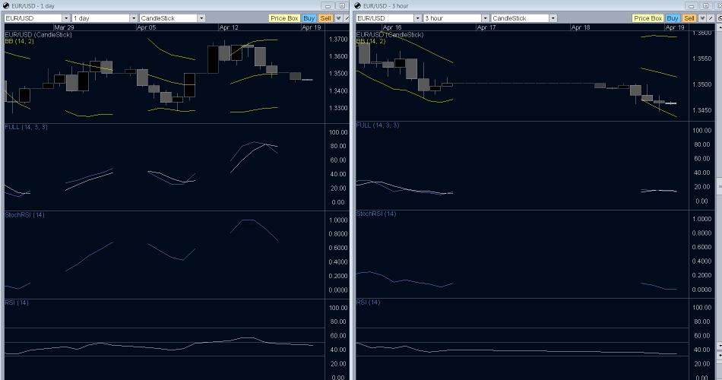The height and width of the screenshot is (380, 722).
Task: Open the EUR/USD symbol dropdown in the 1 day chart
Action: pos(66,18)
